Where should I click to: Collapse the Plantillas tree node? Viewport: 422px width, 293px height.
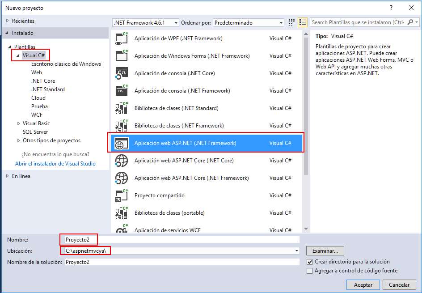(x=9, y=47)
